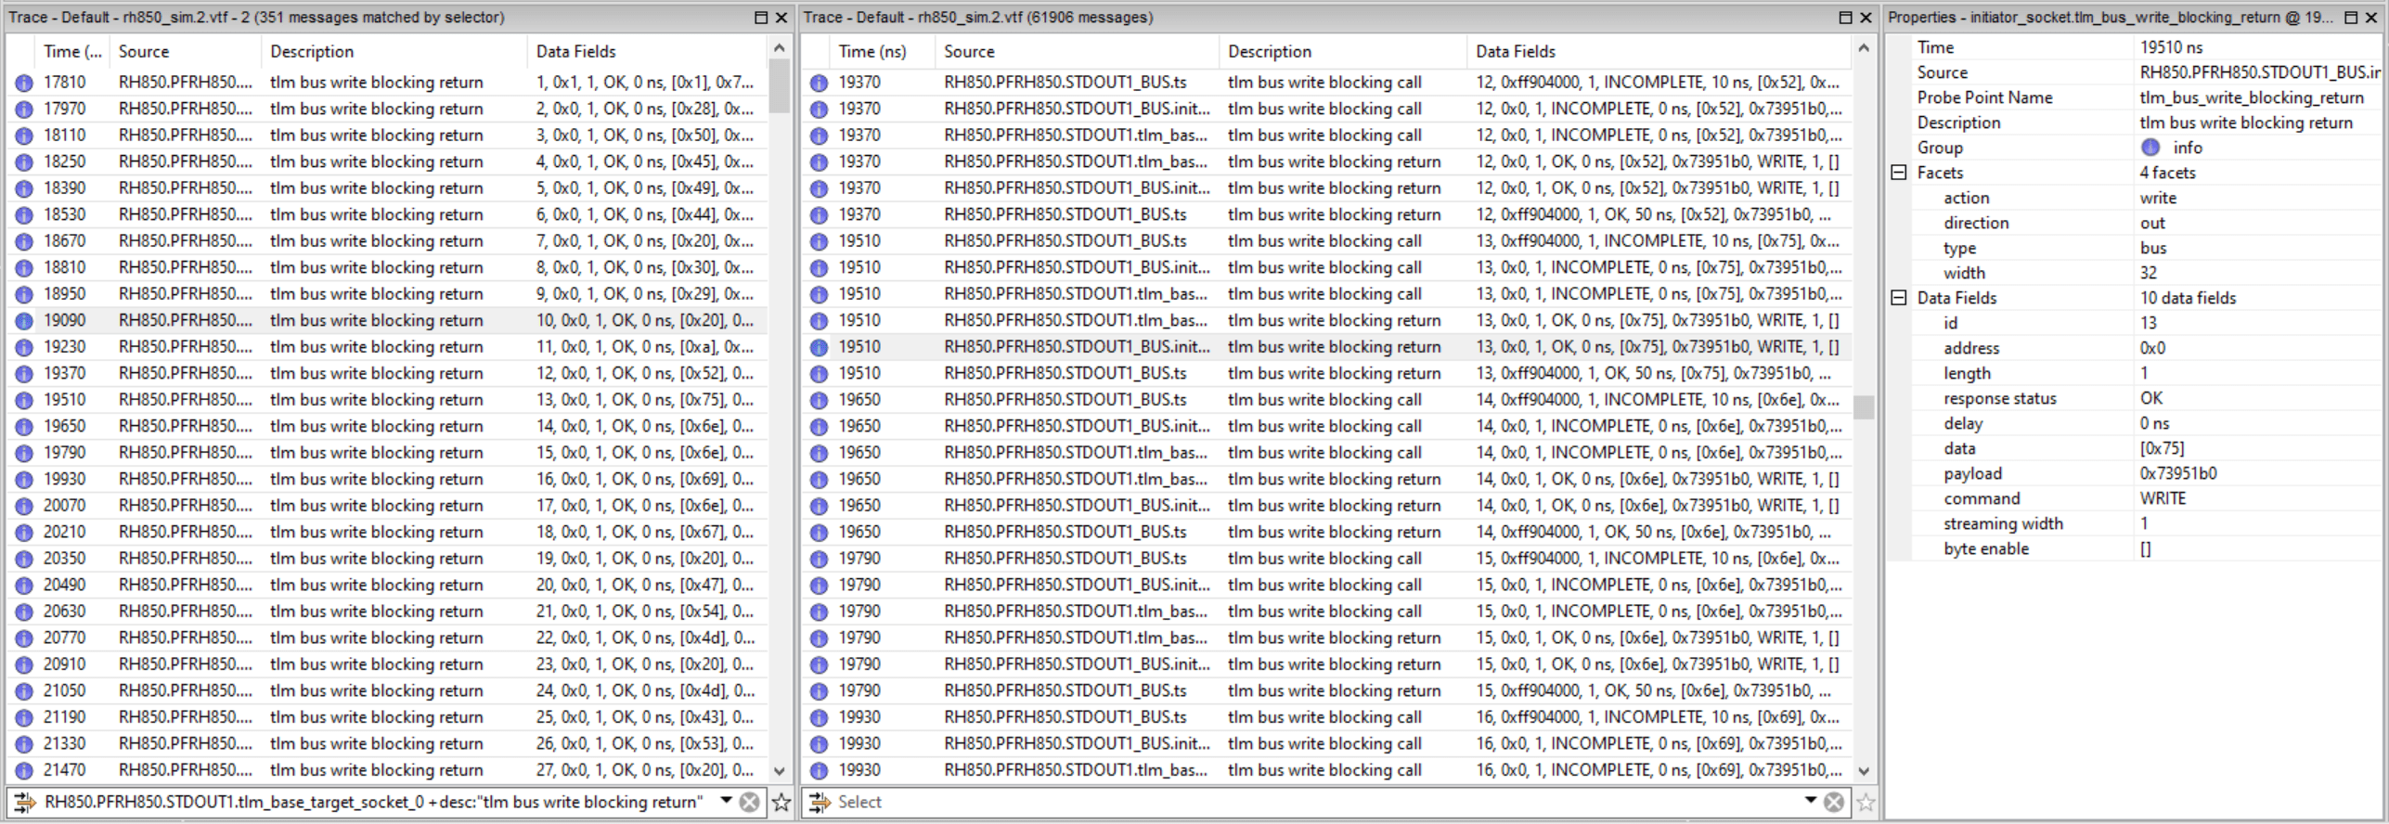Image resolution: width=2389 pixels, height=824 pixels.
Task: Click the selector icon beside the Select field
Action: click(820, 803)
